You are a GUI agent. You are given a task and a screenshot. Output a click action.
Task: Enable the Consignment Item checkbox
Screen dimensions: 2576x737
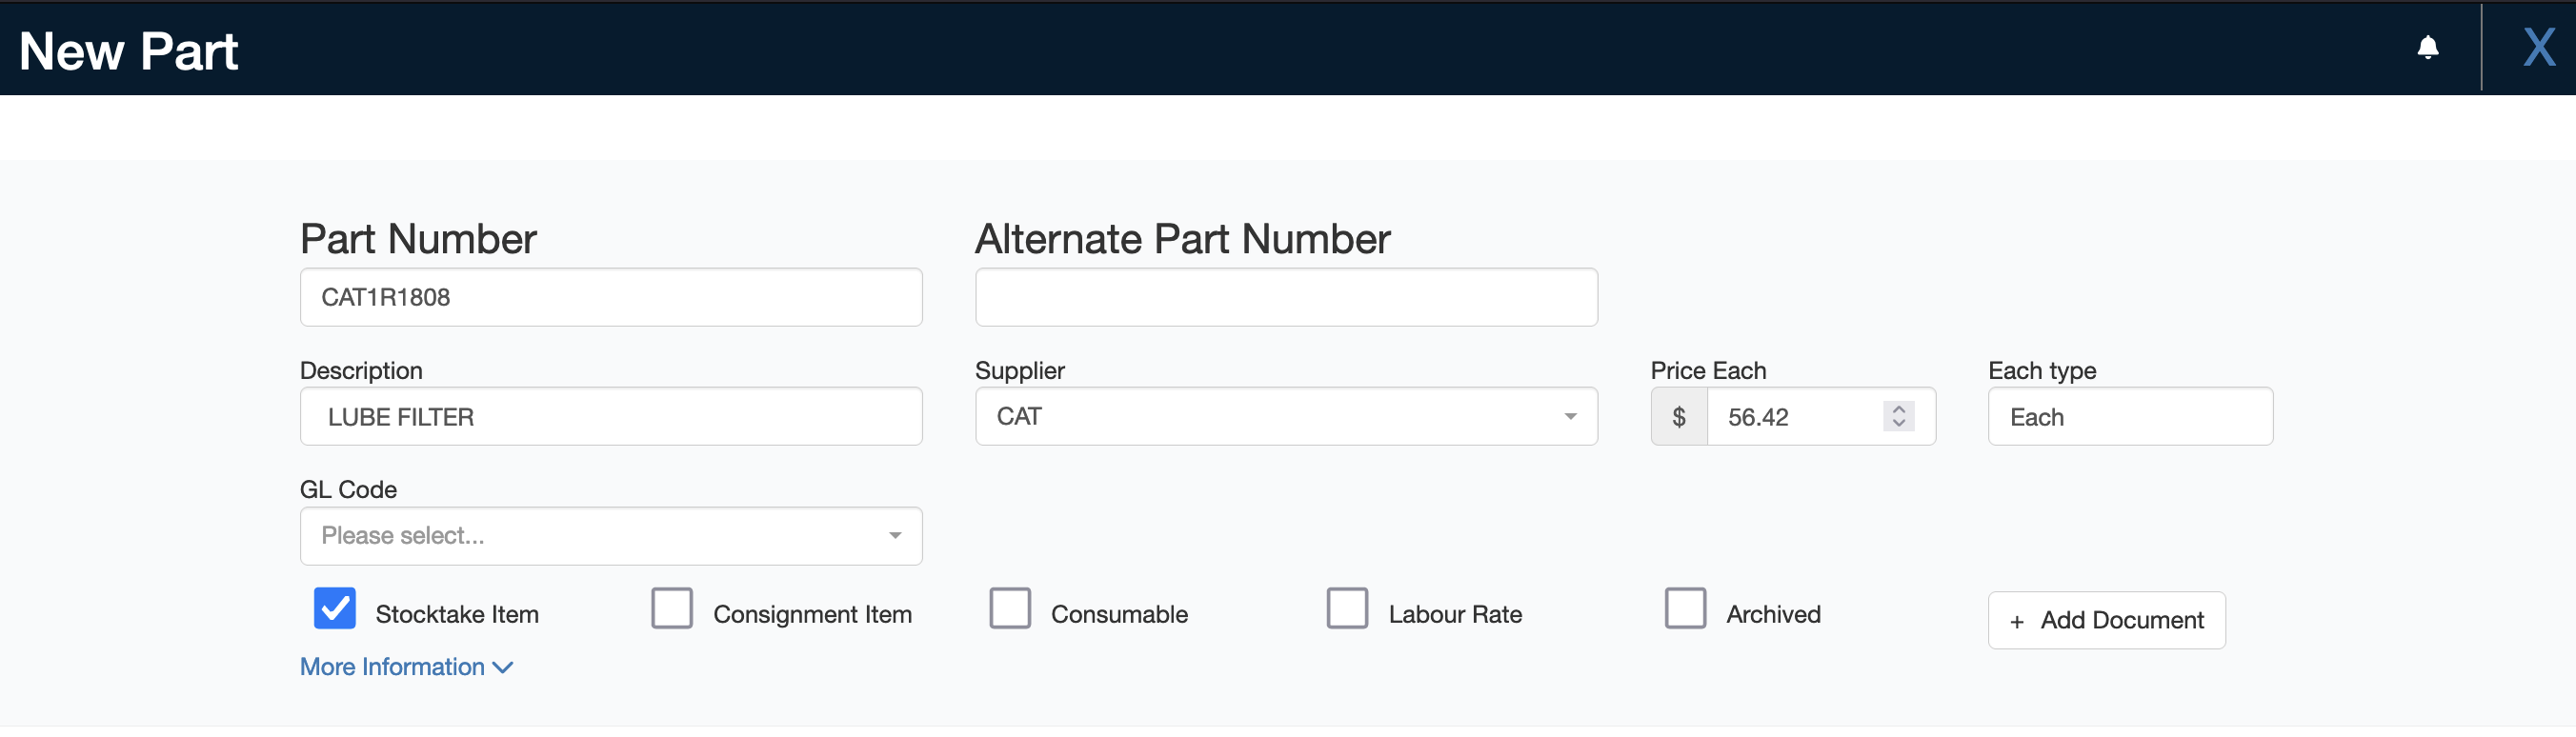(672, 608)
